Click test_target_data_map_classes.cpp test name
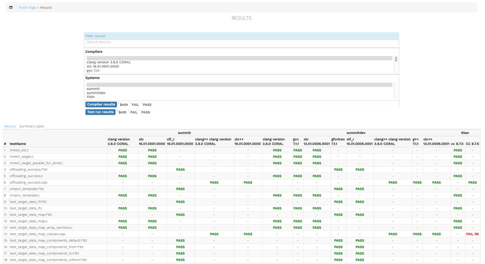This screenshot has height=264, width=485. [x=38, y=234]
